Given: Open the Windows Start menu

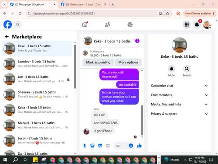Looking at the screenshot, I should 5,160.
